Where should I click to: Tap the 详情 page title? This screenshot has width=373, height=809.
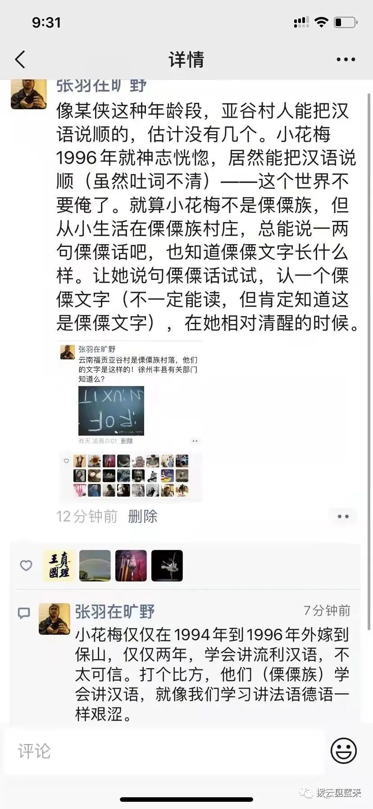pos(186,60)
